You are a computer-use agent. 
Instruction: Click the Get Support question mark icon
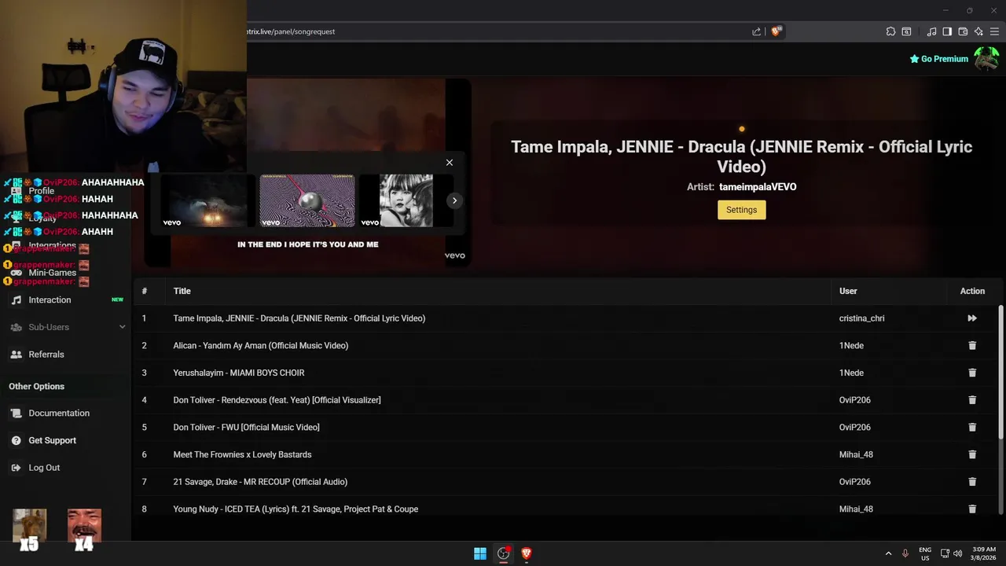pos(16,440)
